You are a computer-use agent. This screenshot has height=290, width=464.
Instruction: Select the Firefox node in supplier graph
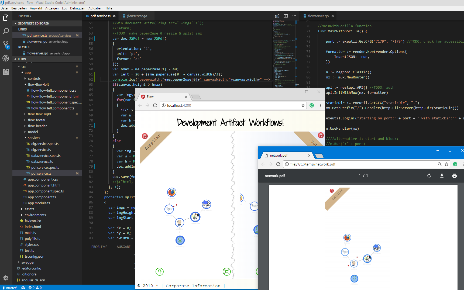point(172,192)
